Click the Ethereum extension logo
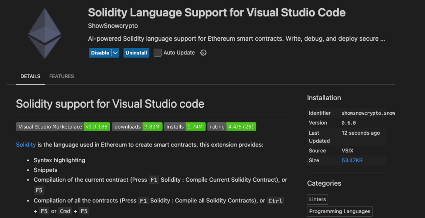The height and width of the screenshot is (218, 425). pos(45,33)
